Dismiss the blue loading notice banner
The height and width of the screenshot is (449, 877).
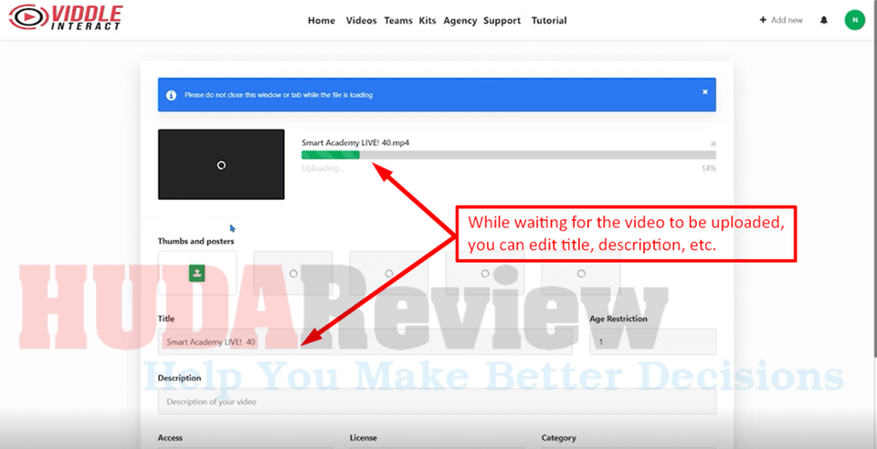point(704,91)
